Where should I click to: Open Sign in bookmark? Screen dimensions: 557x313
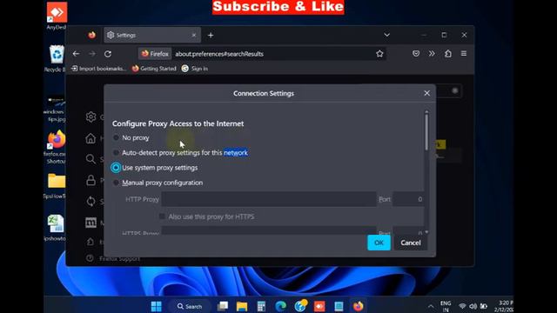(x=195, y=69)
